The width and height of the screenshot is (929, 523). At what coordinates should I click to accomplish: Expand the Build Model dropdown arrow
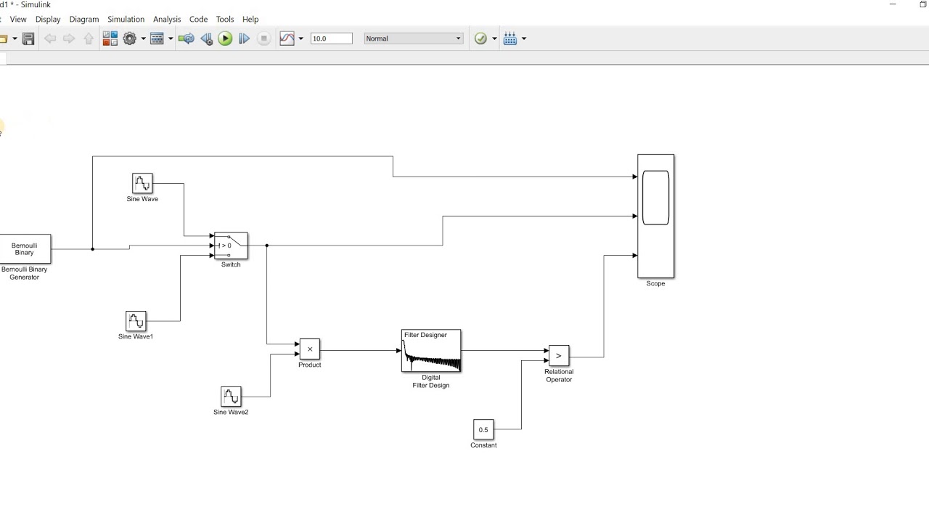524,38
